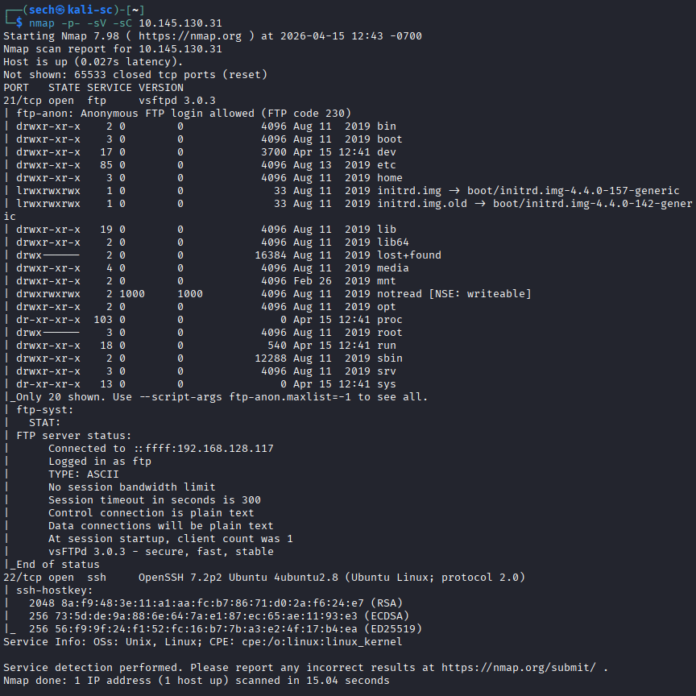696x696 pixels.
Task: Click the root directory listing entry
Action: click(x=389, y=332)
